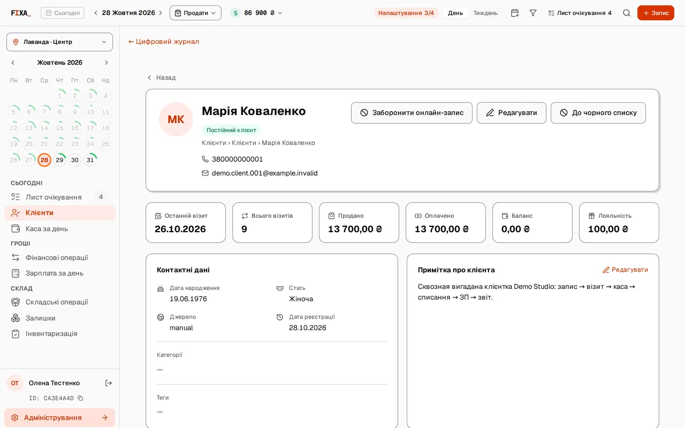Viewport: 685px width, 428px height.
Task: Open the Лаванда · Центр location selector
Action: click(59, 42)
